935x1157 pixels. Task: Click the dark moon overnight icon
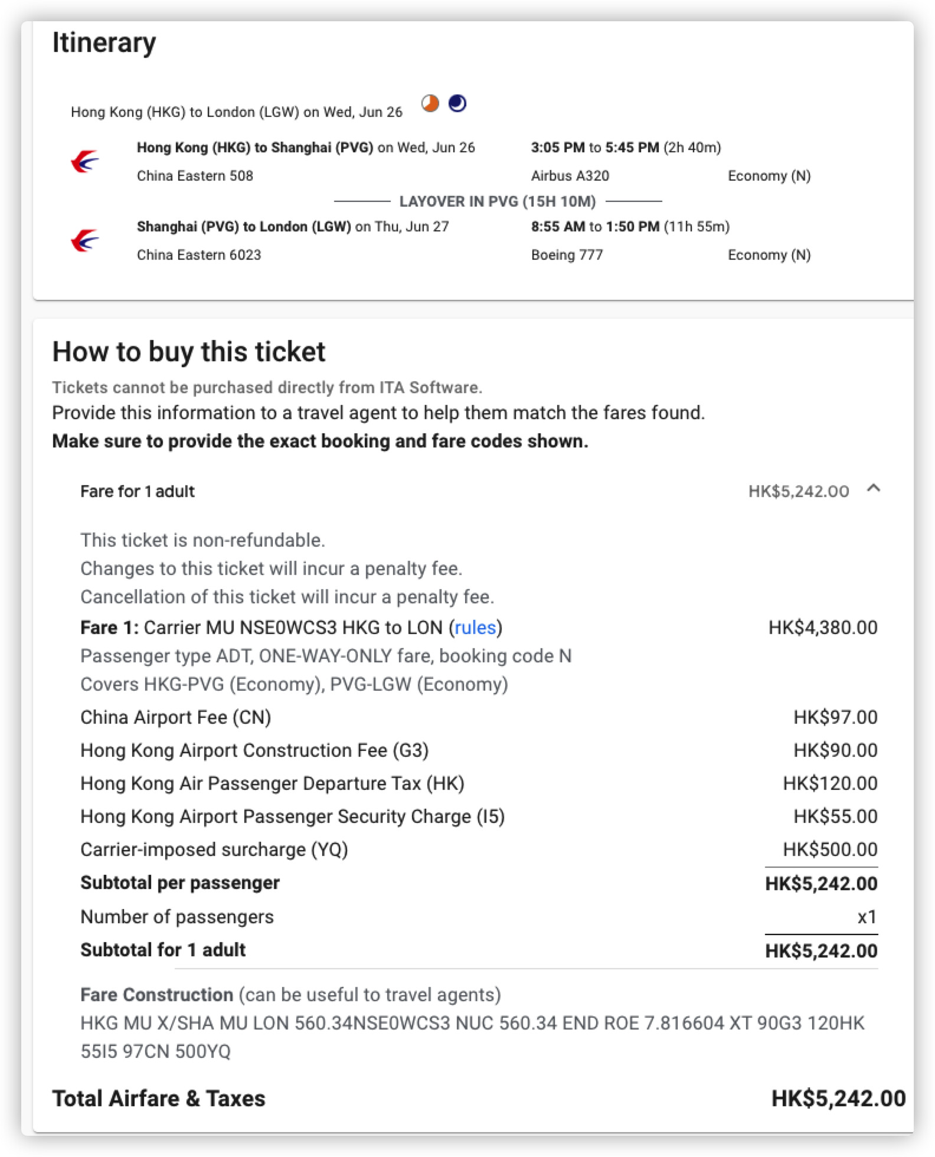[x=457, y=104]
